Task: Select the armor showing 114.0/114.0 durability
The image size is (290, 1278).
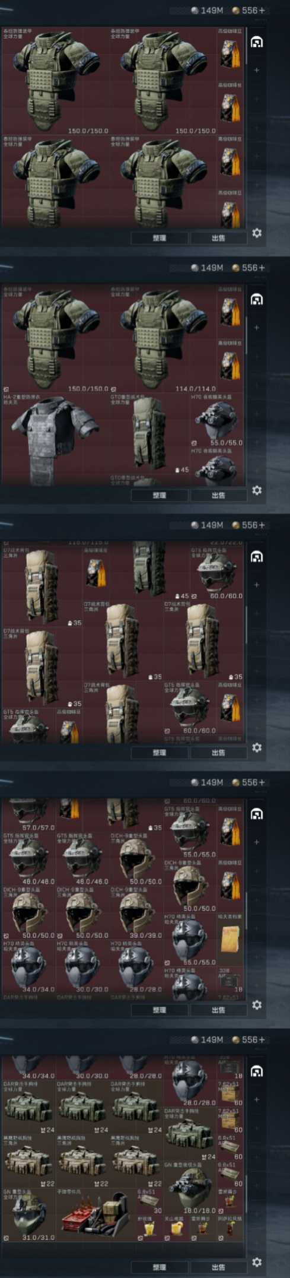Action: pyautogui.click(x=162, y=339)
